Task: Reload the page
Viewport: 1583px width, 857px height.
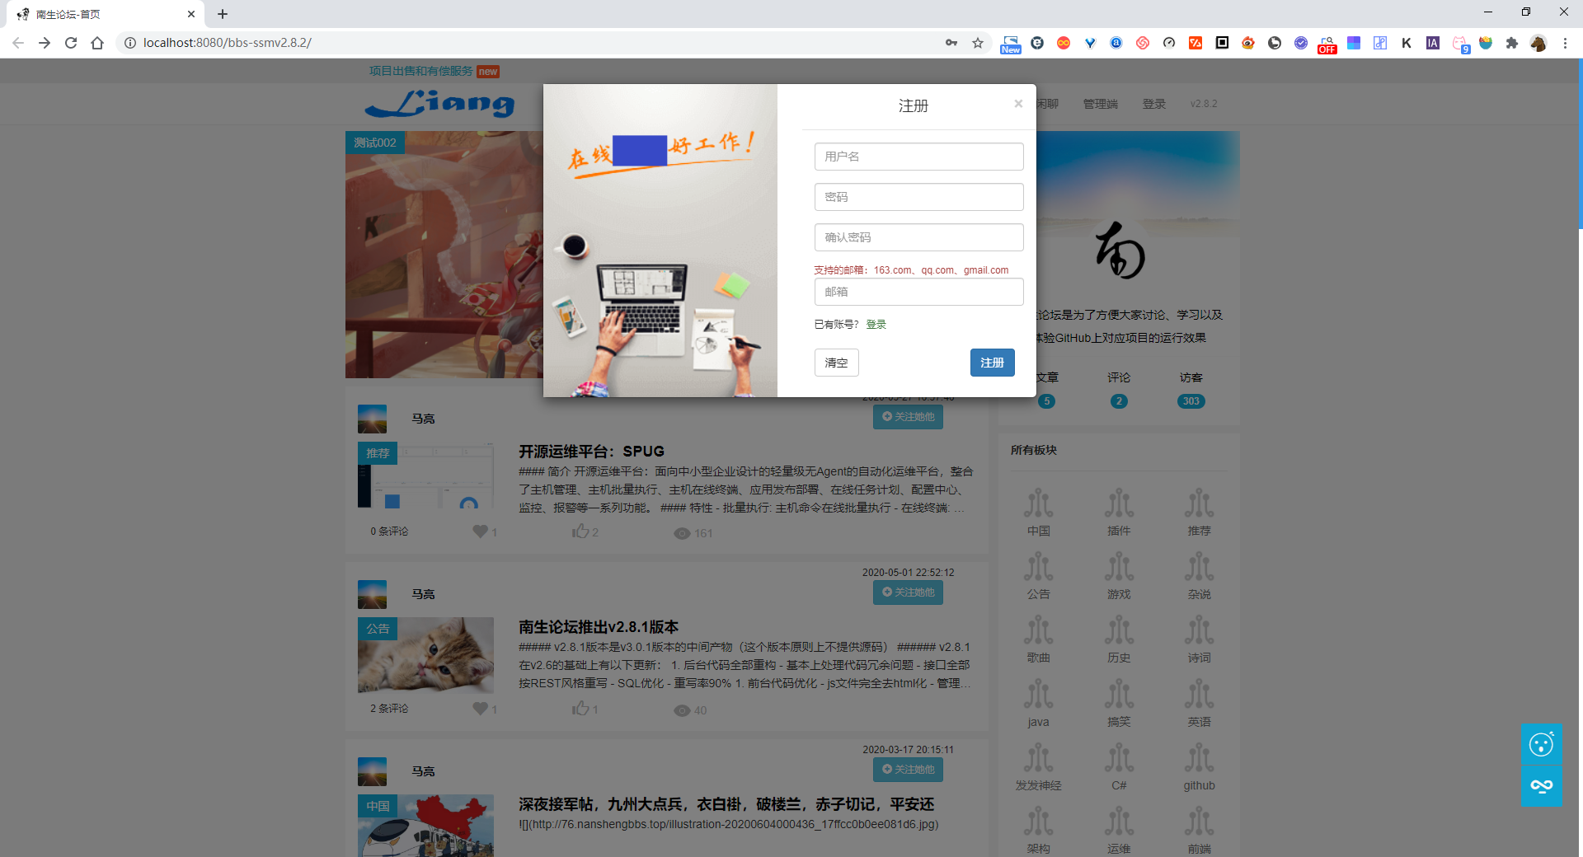Action: (71, 43)
